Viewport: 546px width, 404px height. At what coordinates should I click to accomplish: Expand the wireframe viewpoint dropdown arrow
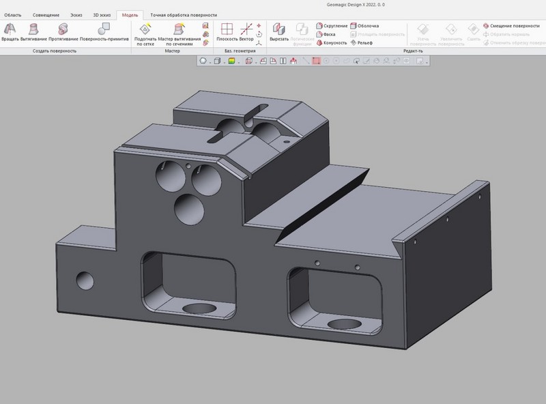(255, 62)
